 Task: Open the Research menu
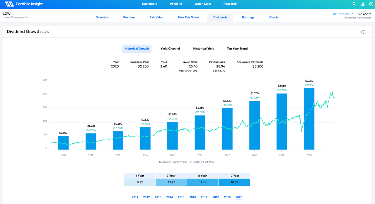[x=230, y=4]
